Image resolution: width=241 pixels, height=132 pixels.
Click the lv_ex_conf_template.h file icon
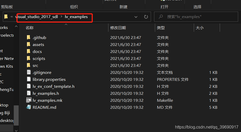click(29, 86)
